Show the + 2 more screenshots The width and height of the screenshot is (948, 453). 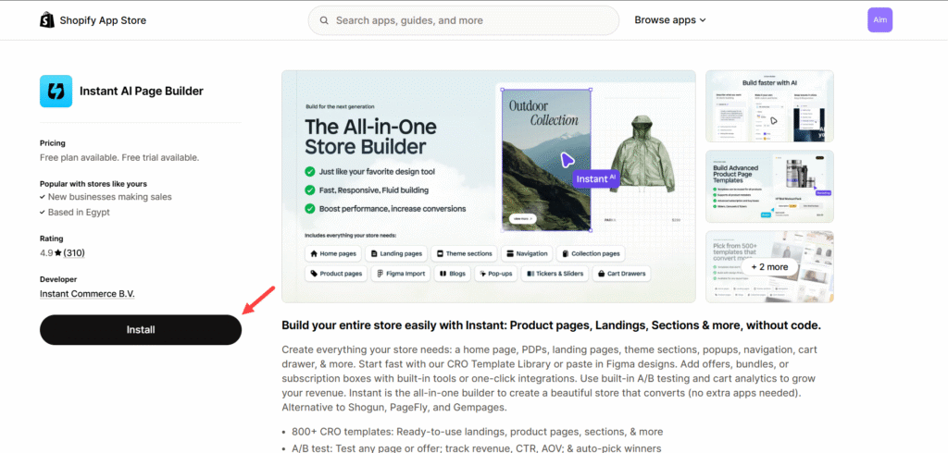pyautogui.click(x=769, y=266)
